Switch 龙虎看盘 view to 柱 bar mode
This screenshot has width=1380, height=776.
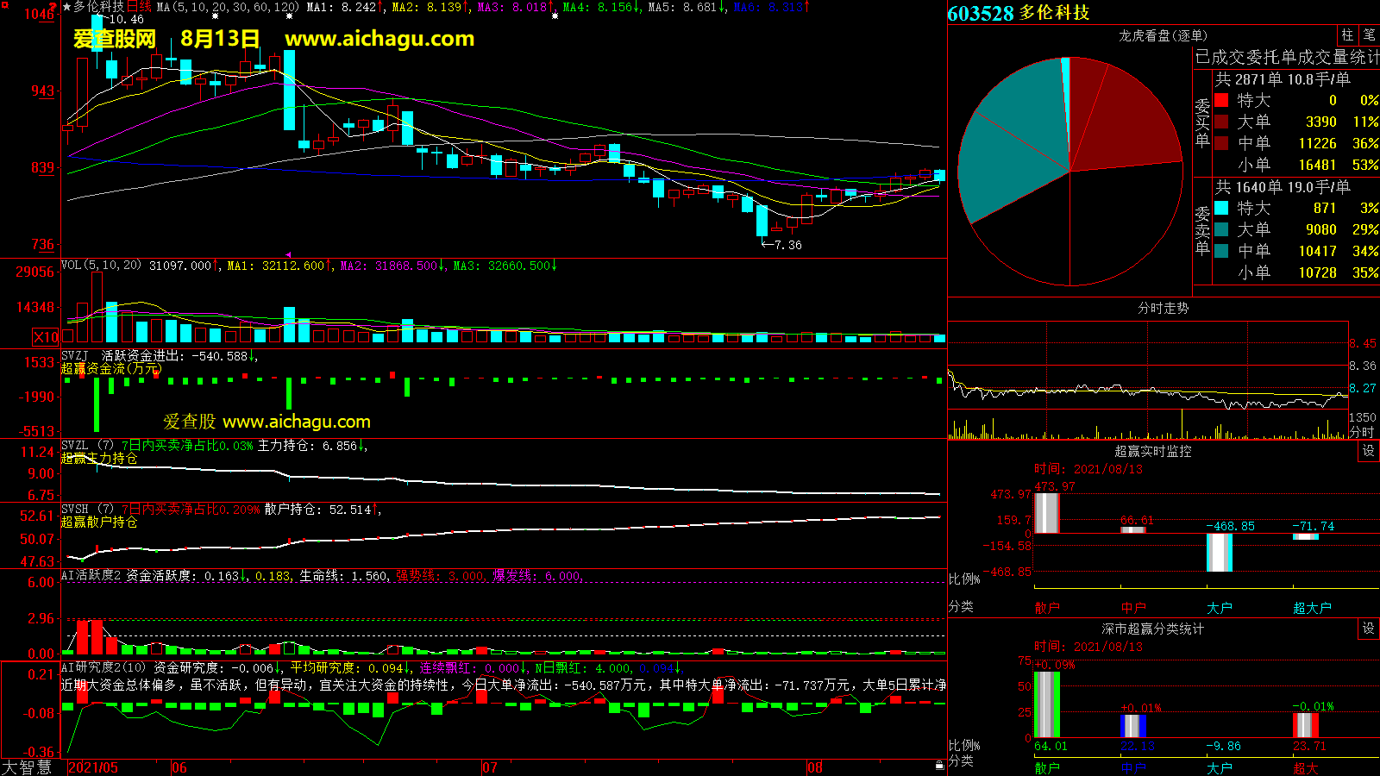(x=1347, y=35)
